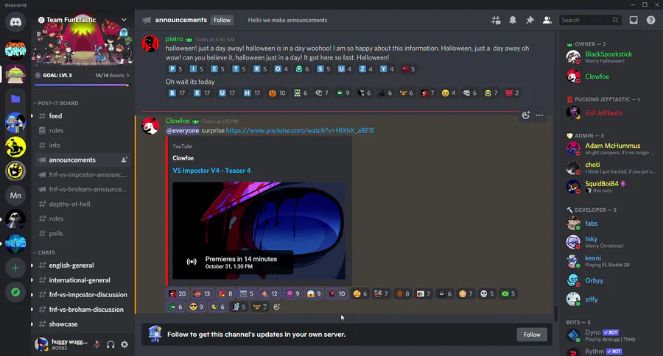663x356 pixels.
Task: Open the feed channel
Action: coord(83,116)
